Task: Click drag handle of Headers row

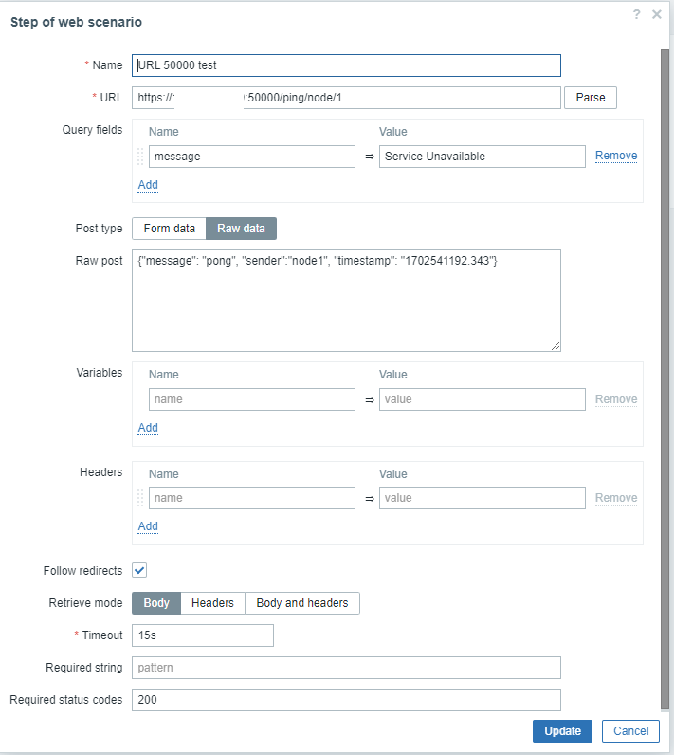Action: point(141,498)
